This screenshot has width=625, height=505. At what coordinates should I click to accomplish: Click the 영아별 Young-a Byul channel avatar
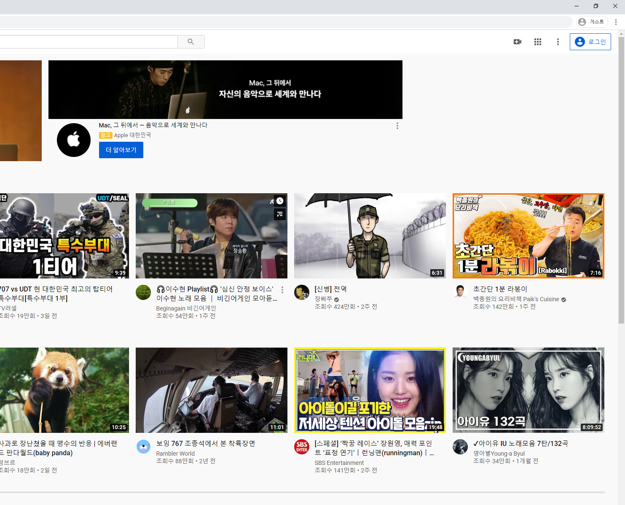pyautogui.click(x=460, y=447)
